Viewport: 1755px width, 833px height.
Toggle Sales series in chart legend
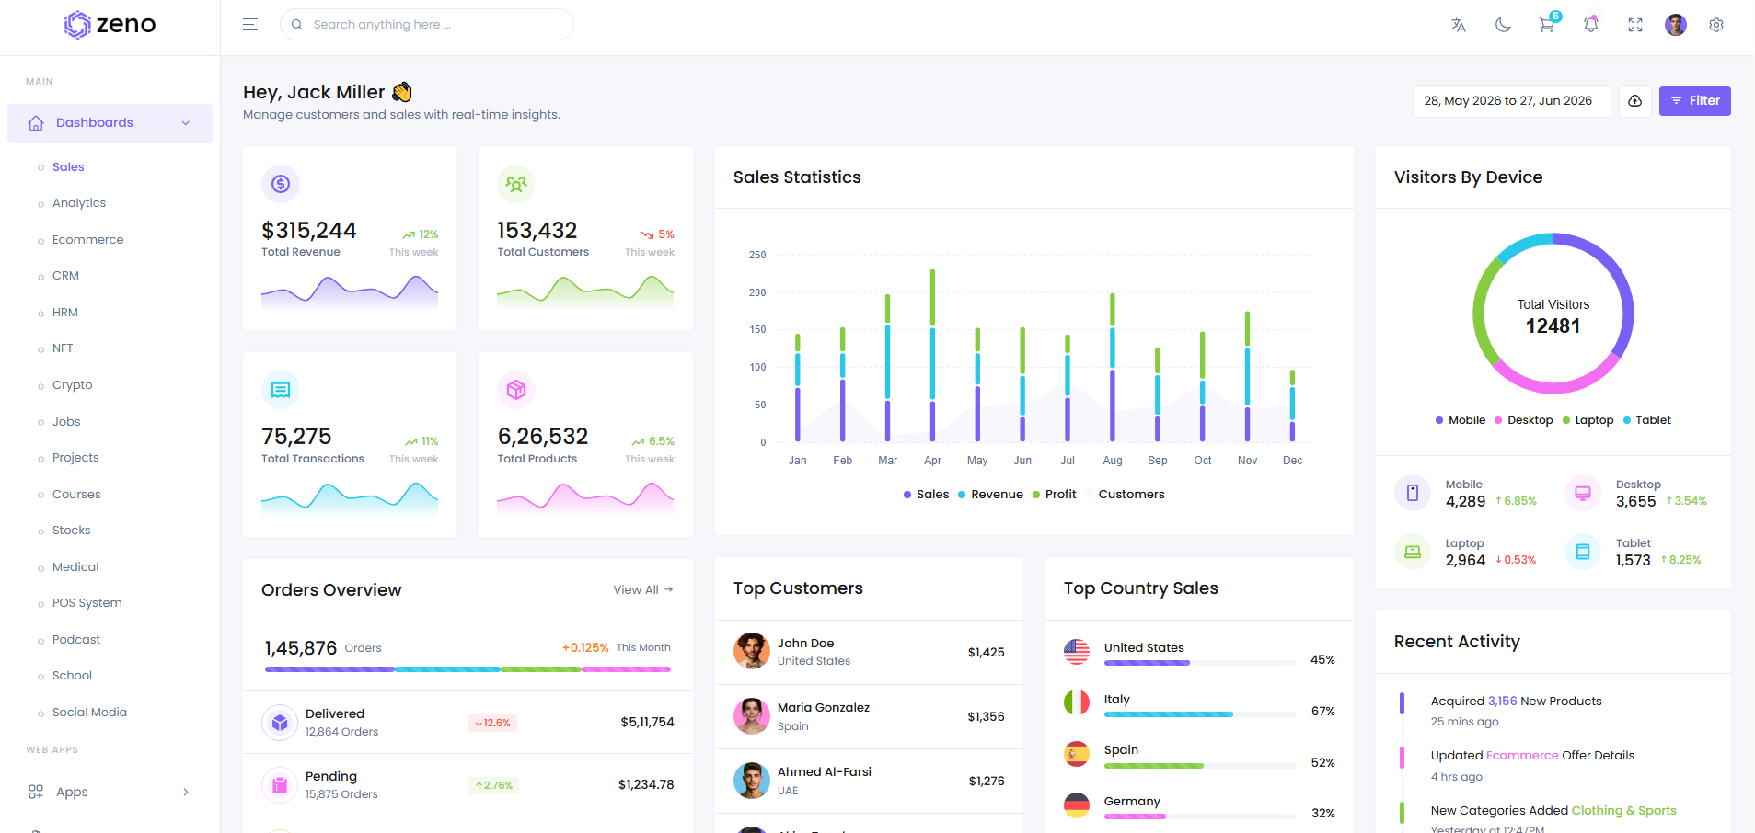pyautogui.click(x=926, y=495)
